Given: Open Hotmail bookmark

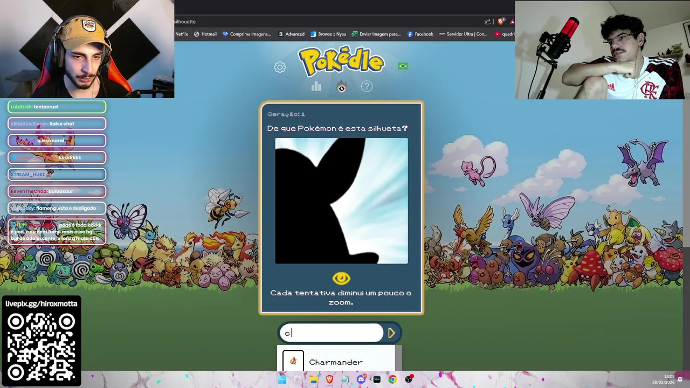Looking at the screenshot, I should tap(205, 34).
